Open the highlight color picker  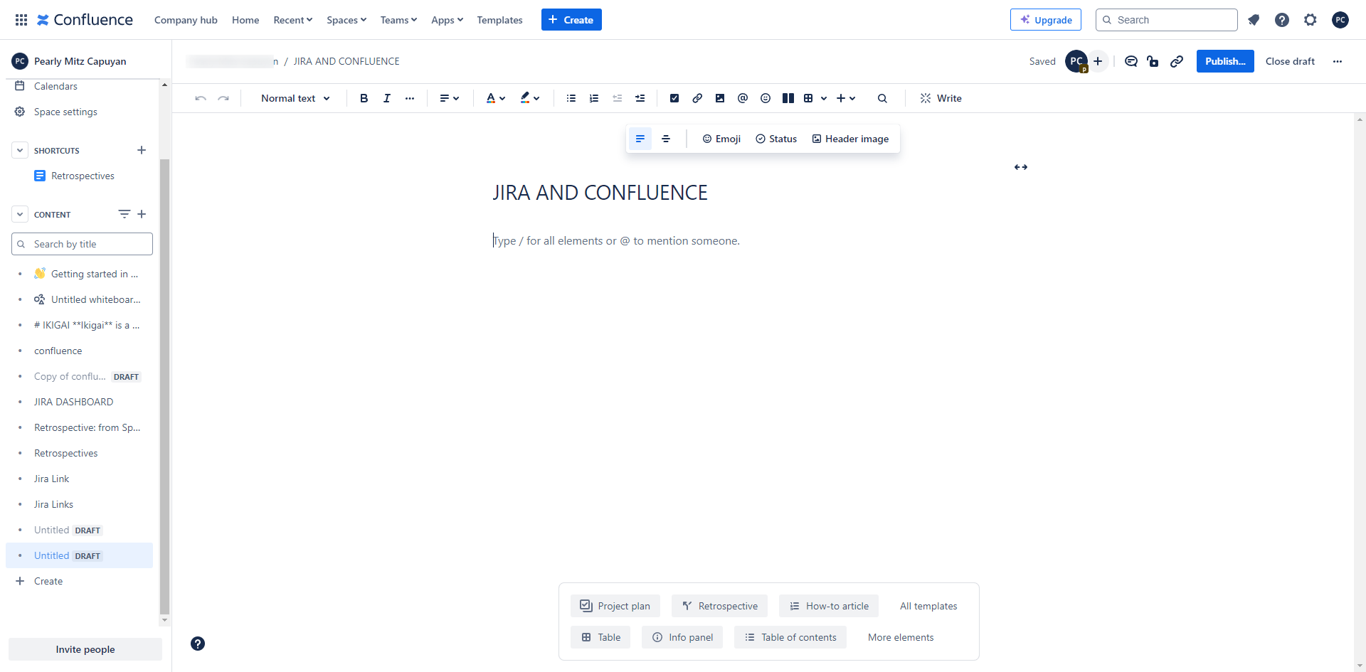(x=530, y=98)
